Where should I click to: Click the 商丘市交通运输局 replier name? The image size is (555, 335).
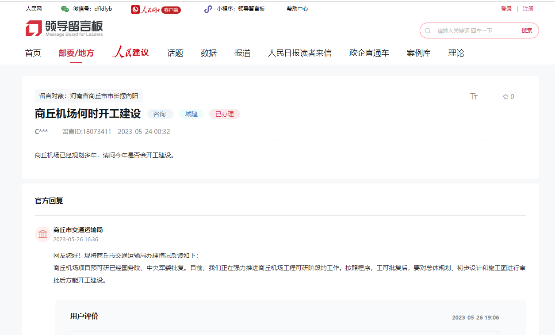(x=78, y=230)
